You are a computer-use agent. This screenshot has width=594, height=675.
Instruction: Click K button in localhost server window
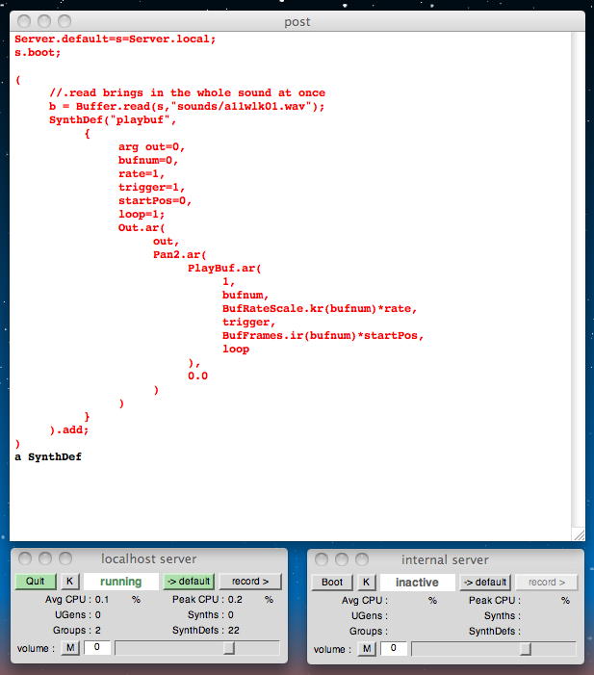(x=69, y=582)
